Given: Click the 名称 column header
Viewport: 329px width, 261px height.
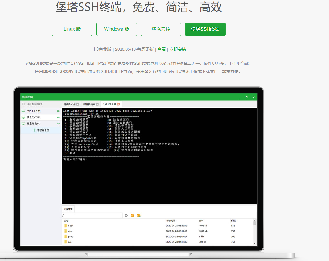Looking at the screenshot, I should [66, 221].
